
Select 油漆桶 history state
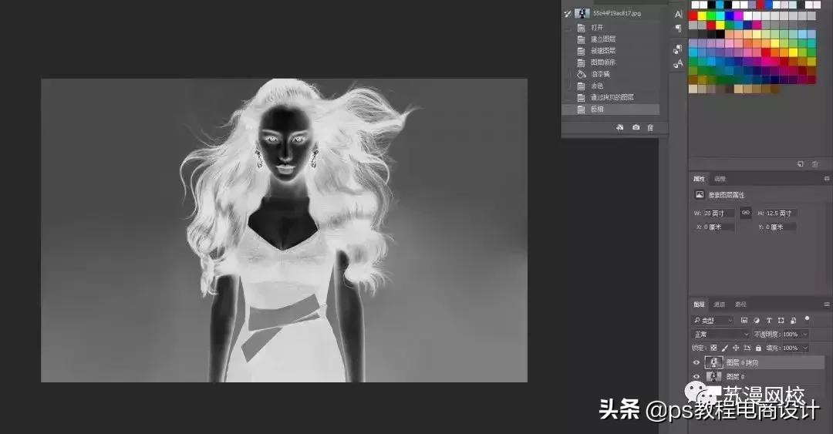[611, 74]
